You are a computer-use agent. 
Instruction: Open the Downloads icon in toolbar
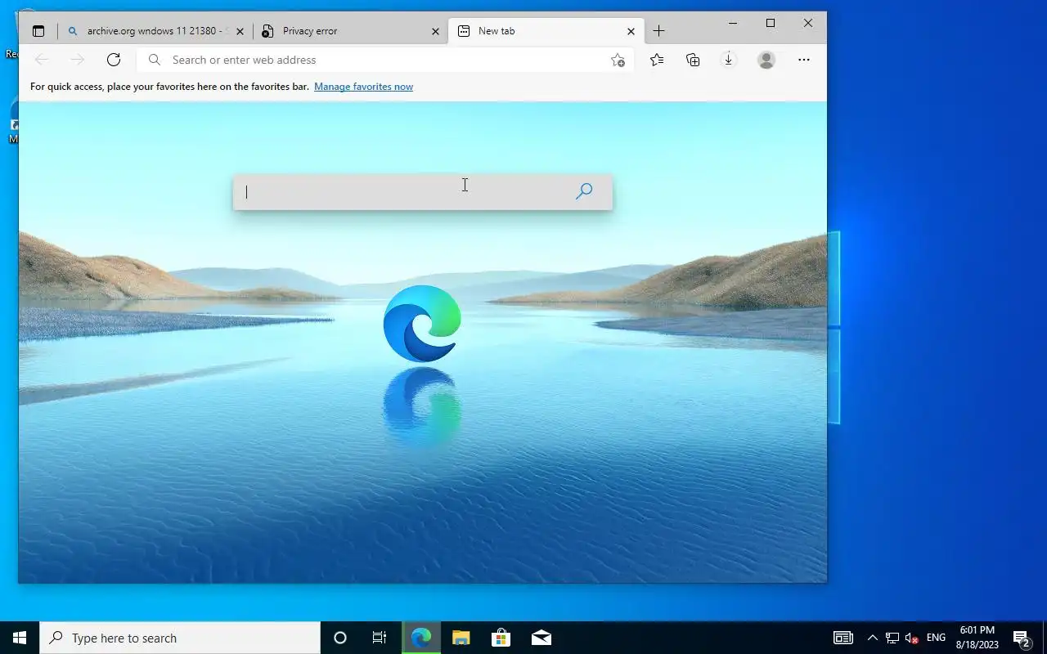pyautogui.click(x=728, y=60)
